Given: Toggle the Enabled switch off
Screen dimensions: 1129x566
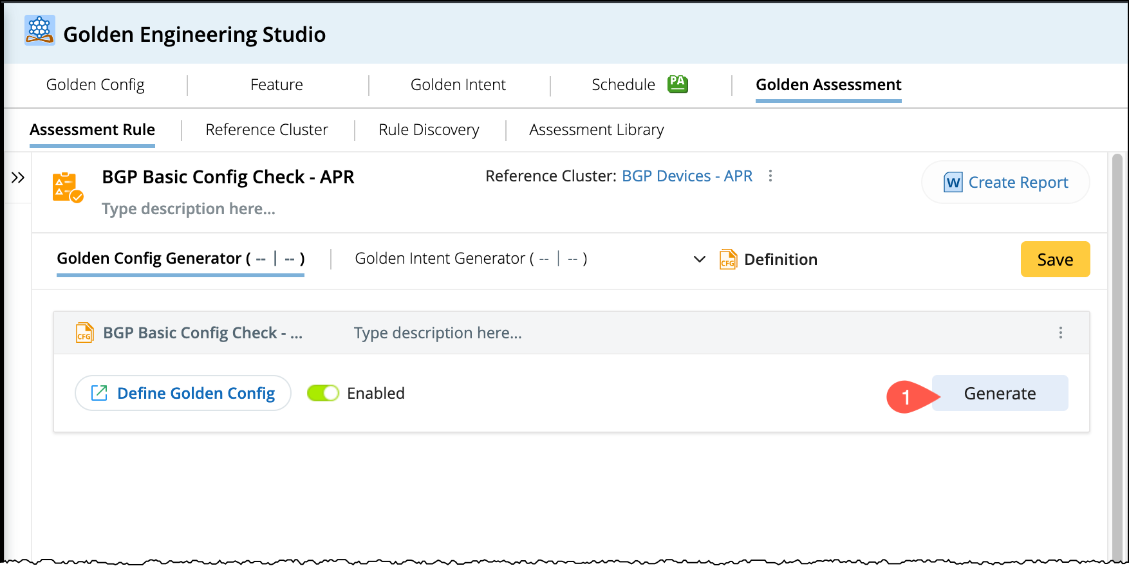Looking at the screenshot, I should coord(323,393).
